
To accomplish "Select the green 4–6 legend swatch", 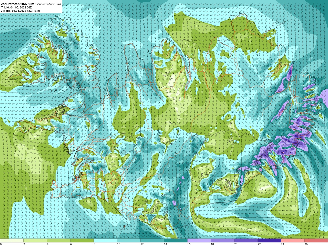I will [x=59, y=241].
